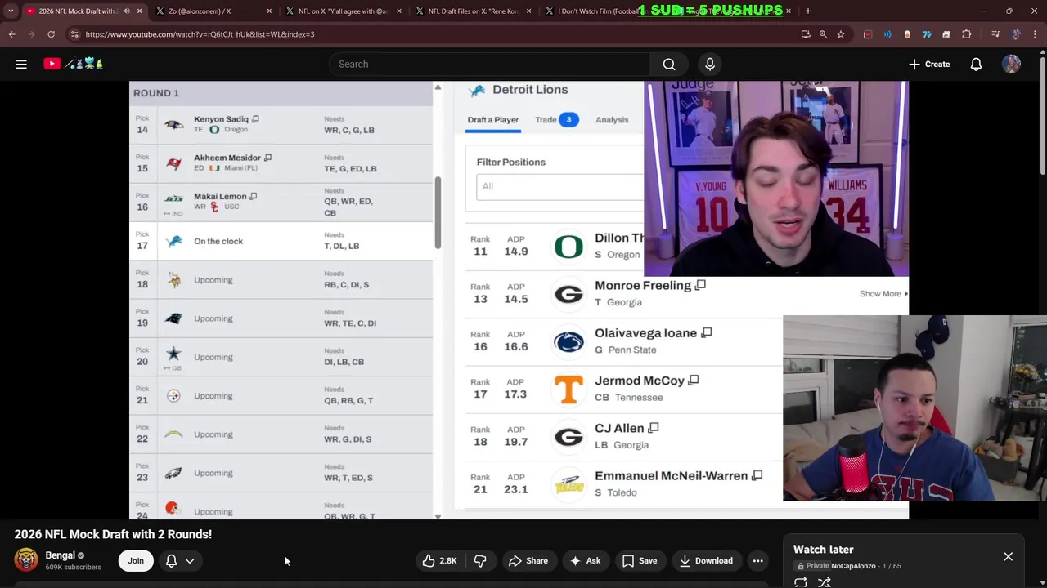This screenshot has width=1047, height=588.
Task: Click pick 17 On the clock row
Action: (281, 241)
